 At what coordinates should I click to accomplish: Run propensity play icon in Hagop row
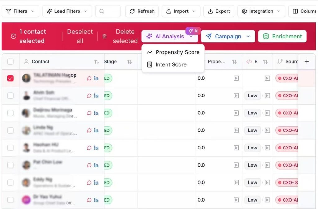tap(236, 78)
